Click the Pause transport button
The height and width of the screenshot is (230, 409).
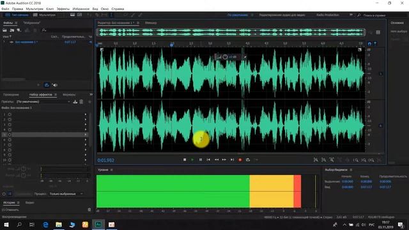pos(200,160)
